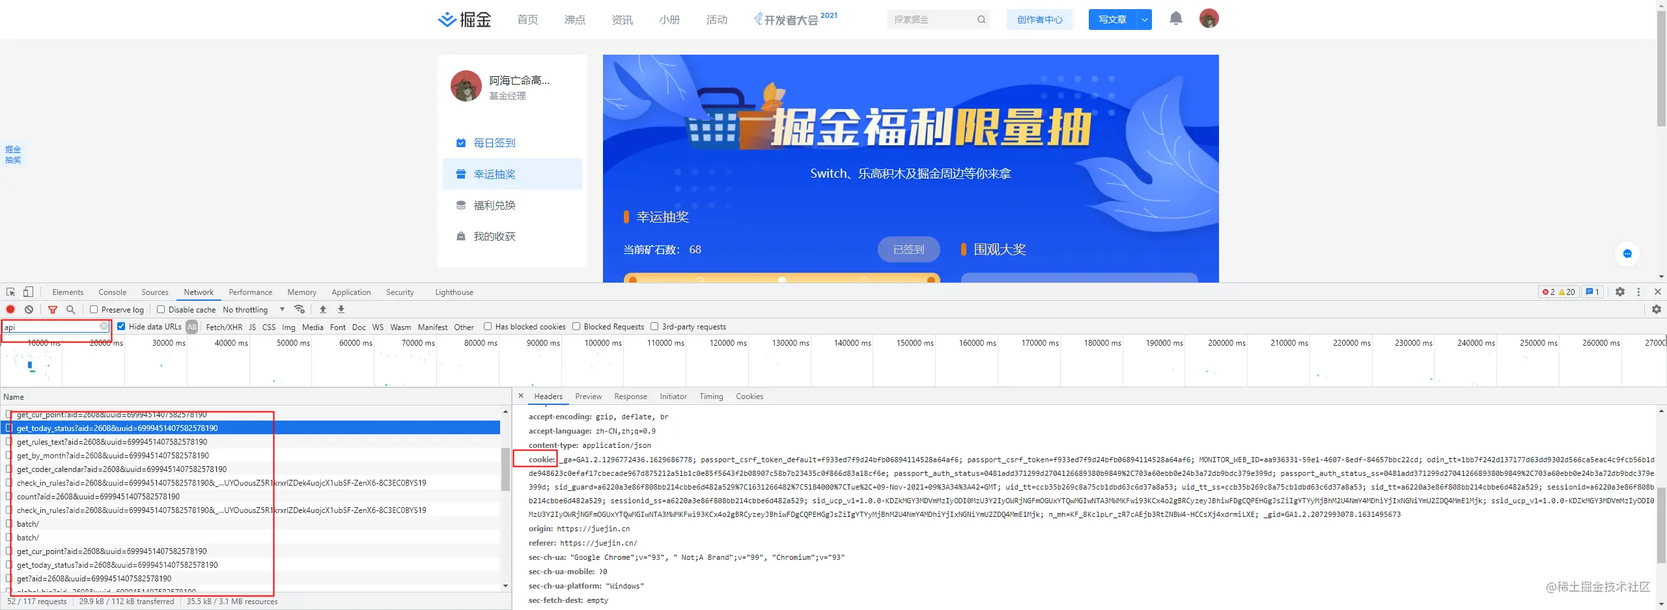
Task: Filter requests by CSS type
Action: click(x=269, y=327)
